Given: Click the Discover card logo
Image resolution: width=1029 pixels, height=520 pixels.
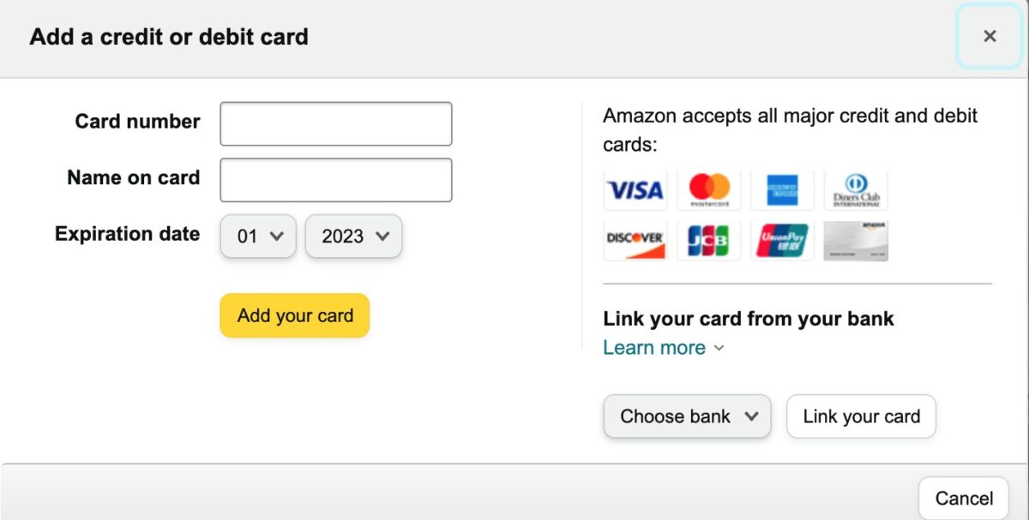Looking at the screenshot, I should (x=635, y=241).
